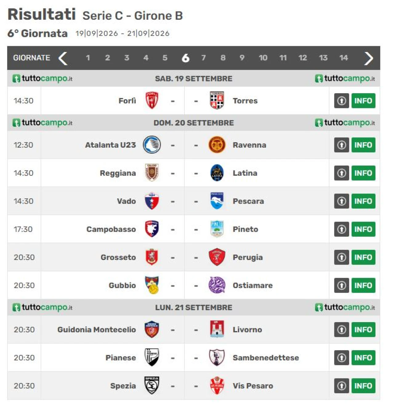Open INFO for Pianese vs Sambenedettese
This screenshot has width=394, height=404.
(364, 358)
